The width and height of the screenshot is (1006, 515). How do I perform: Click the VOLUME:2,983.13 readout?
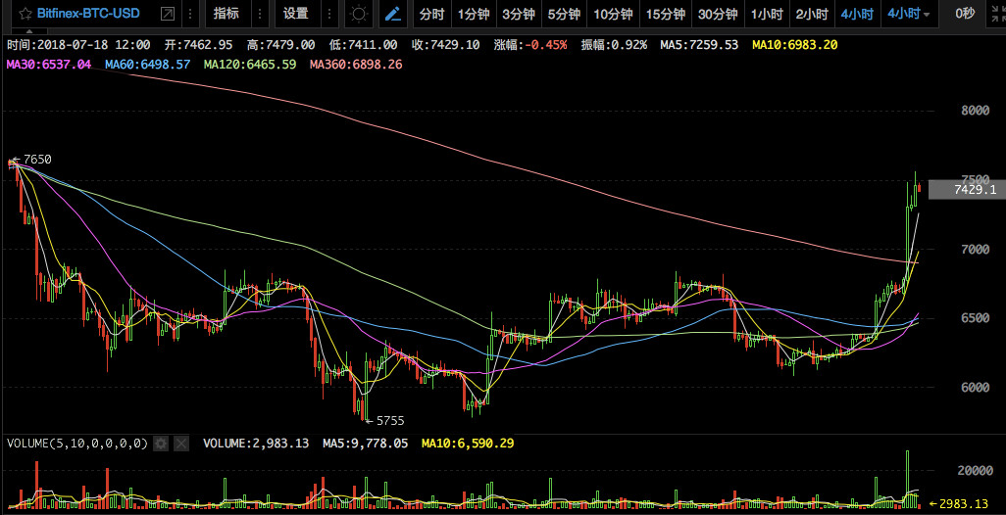point(256,444)
